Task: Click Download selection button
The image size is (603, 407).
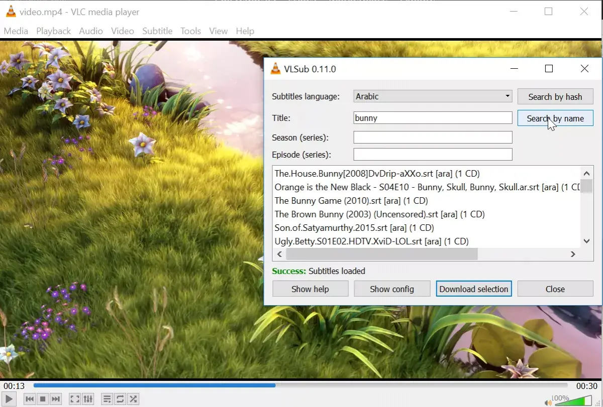Action: pos(474,289)
